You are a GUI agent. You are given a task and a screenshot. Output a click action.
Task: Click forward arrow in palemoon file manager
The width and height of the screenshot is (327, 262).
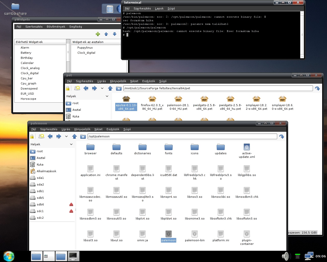click(59, 136)
